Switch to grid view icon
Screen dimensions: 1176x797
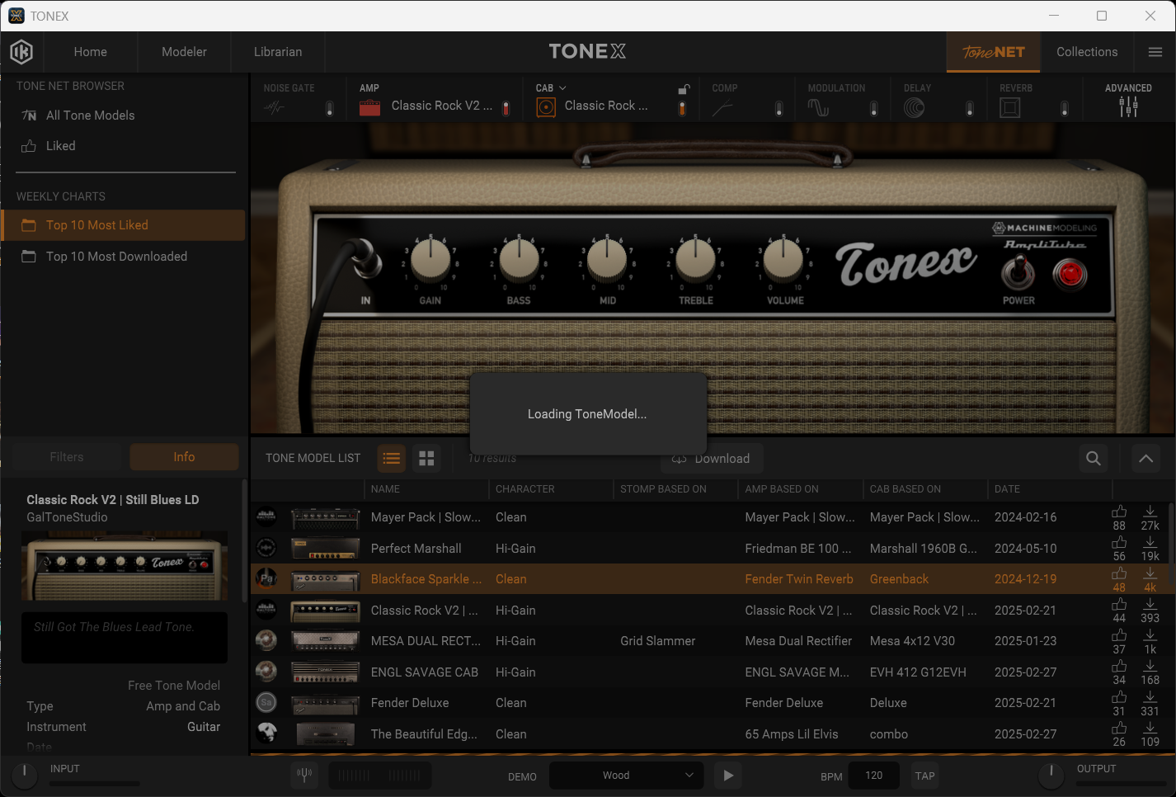(x=426, y=458)
